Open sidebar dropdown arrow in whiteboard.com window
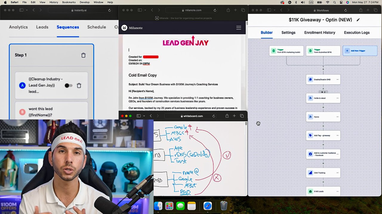 pyautogui.click(x=144, y=116)
